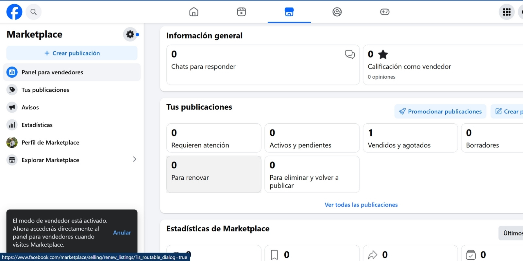Open the apps grid menu
This screenshot has width=523, height=261.
(x=507, y=12)
